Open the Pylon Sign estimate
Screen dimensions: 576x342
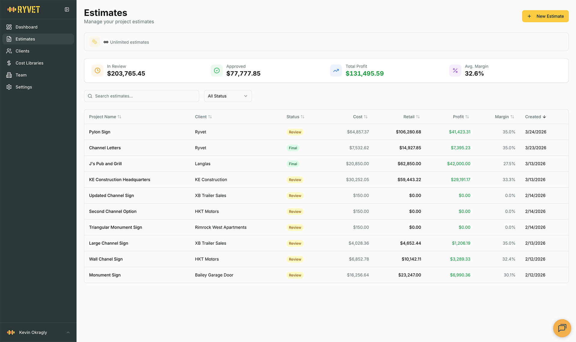tap(100, 132)
